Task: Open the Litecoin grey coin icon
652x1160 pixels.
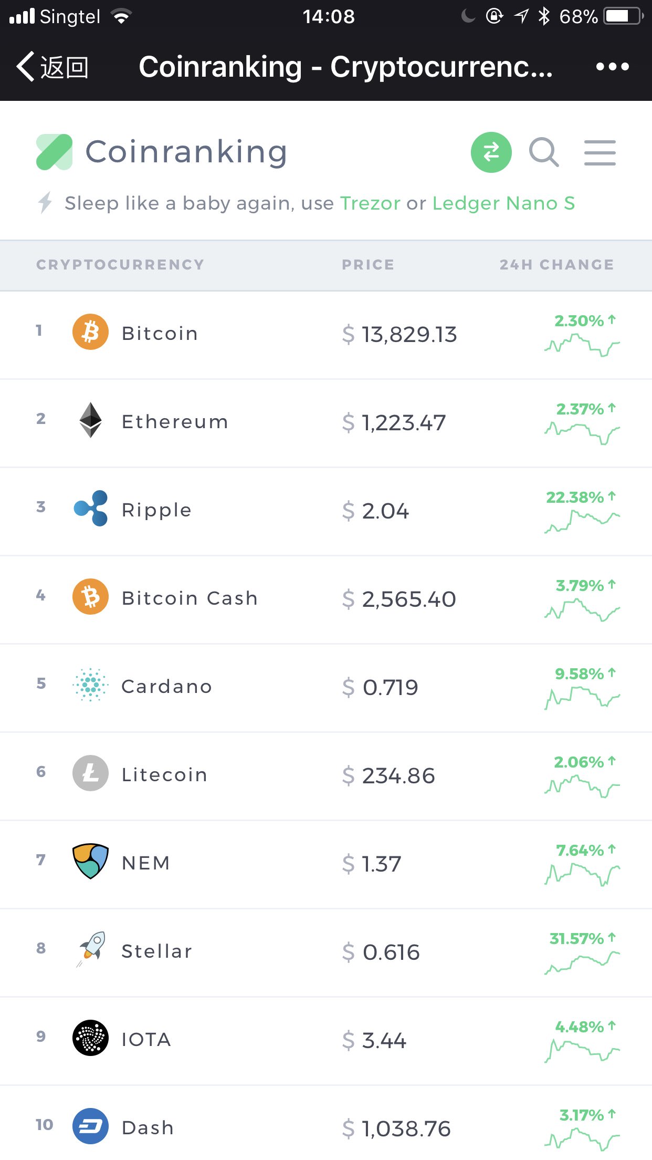Action: 90,773
